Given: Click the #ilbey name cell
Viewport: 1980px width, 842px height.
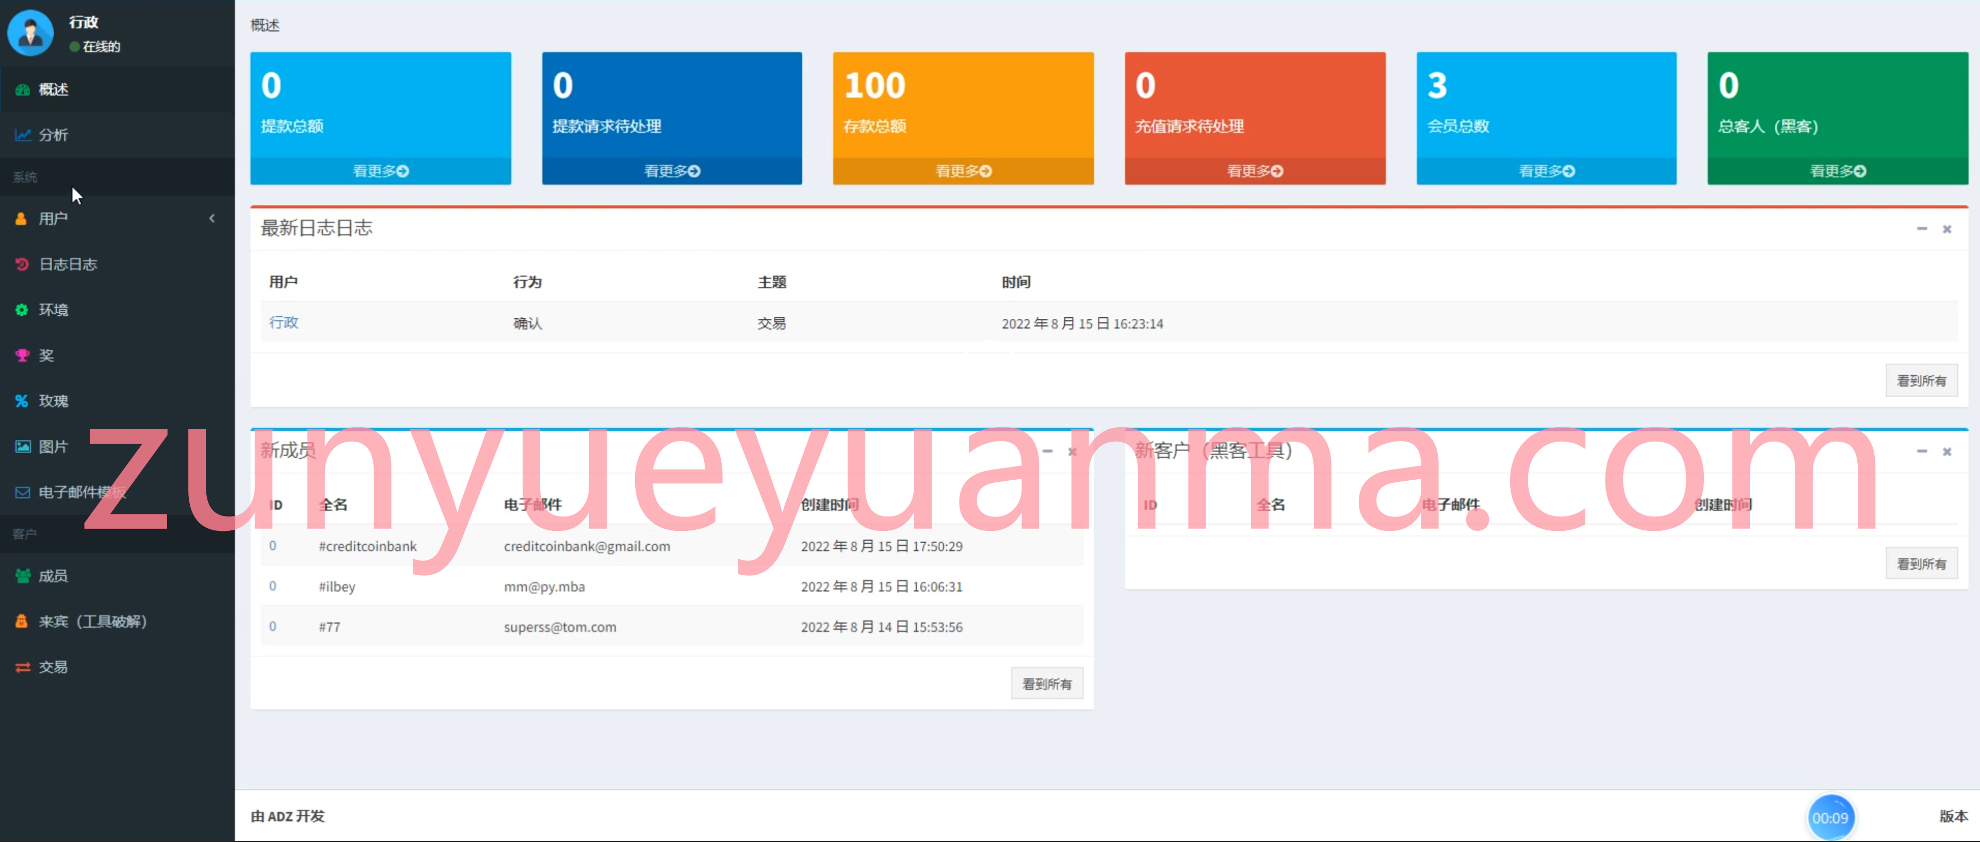Looking at the screenshot, I should pos(337,587).
